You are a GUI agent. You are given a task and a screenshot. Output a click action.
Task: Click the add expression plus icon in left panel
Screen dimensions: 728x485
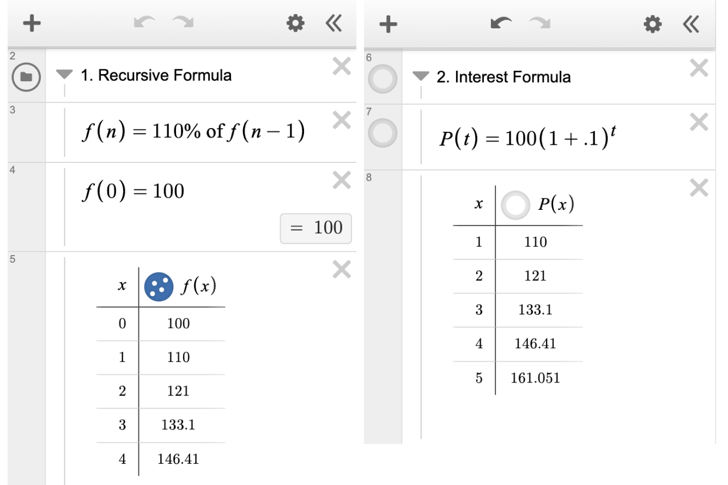32,25
